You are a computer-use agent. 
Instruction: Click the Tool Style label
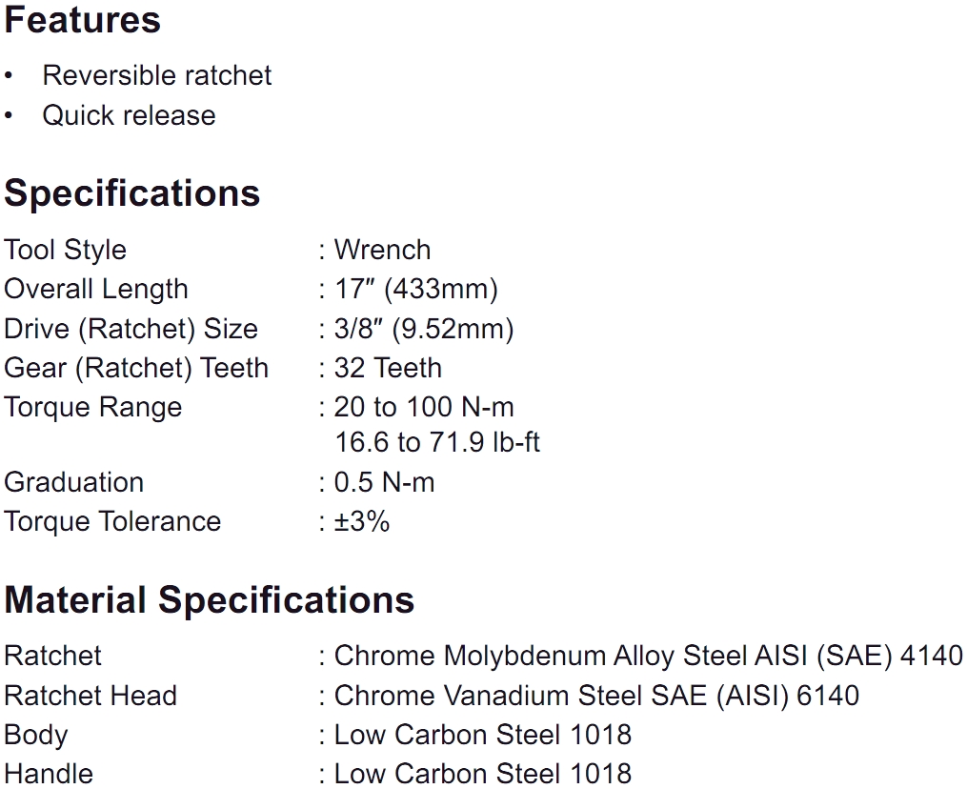point(65,250)
